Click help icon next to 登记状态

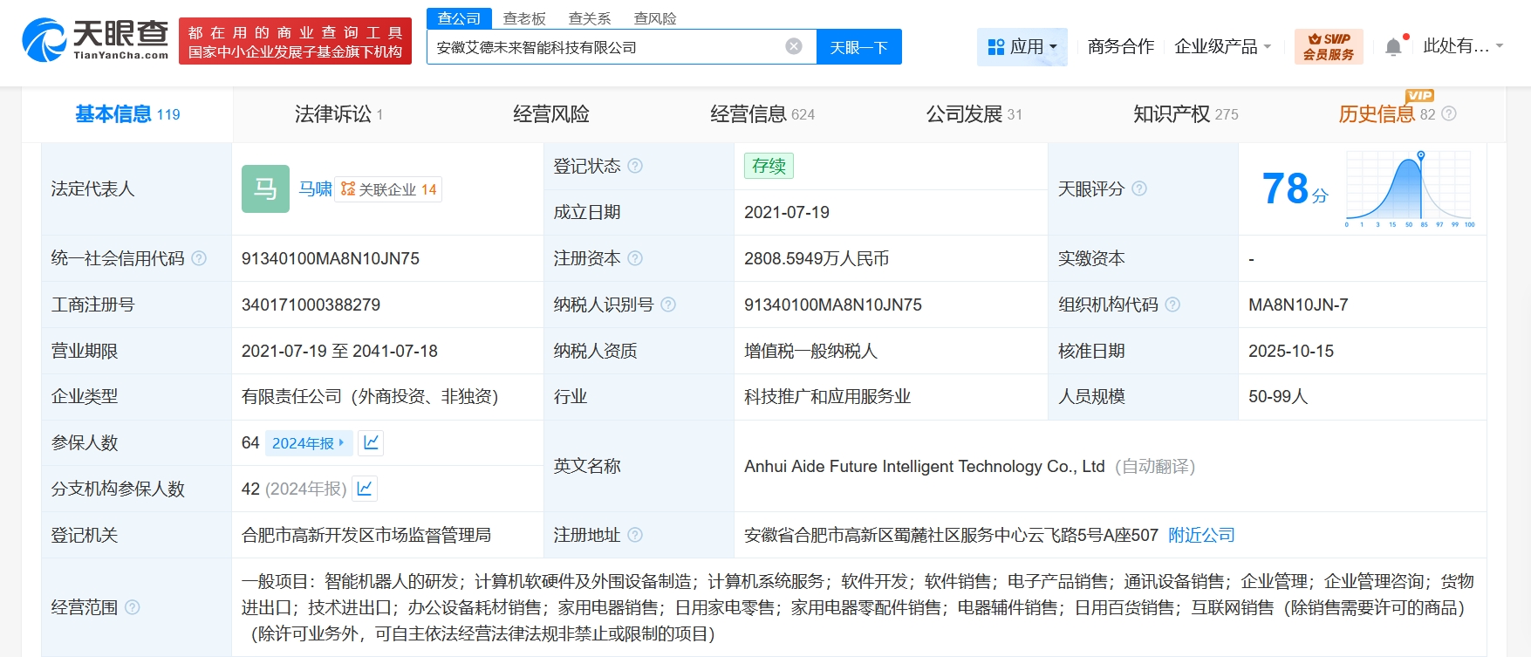(635, 166)
